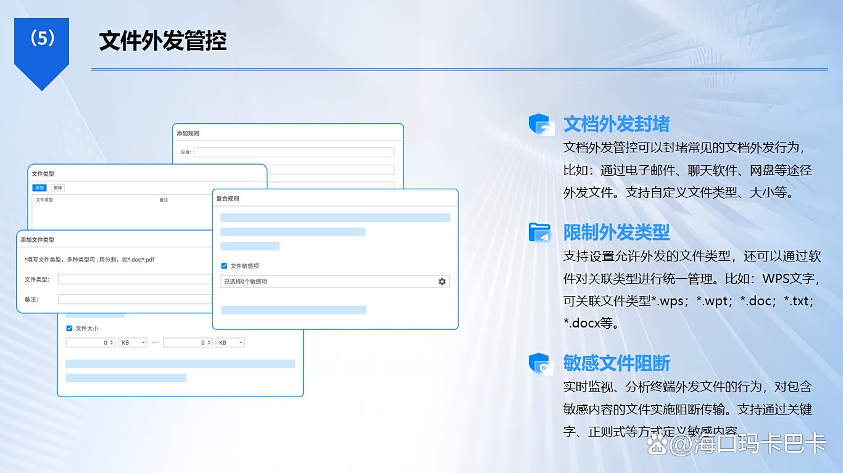Click the 备注 input field in 添加文件类型
The width and height of the screenshot is (843, 473).
[135, 298]
